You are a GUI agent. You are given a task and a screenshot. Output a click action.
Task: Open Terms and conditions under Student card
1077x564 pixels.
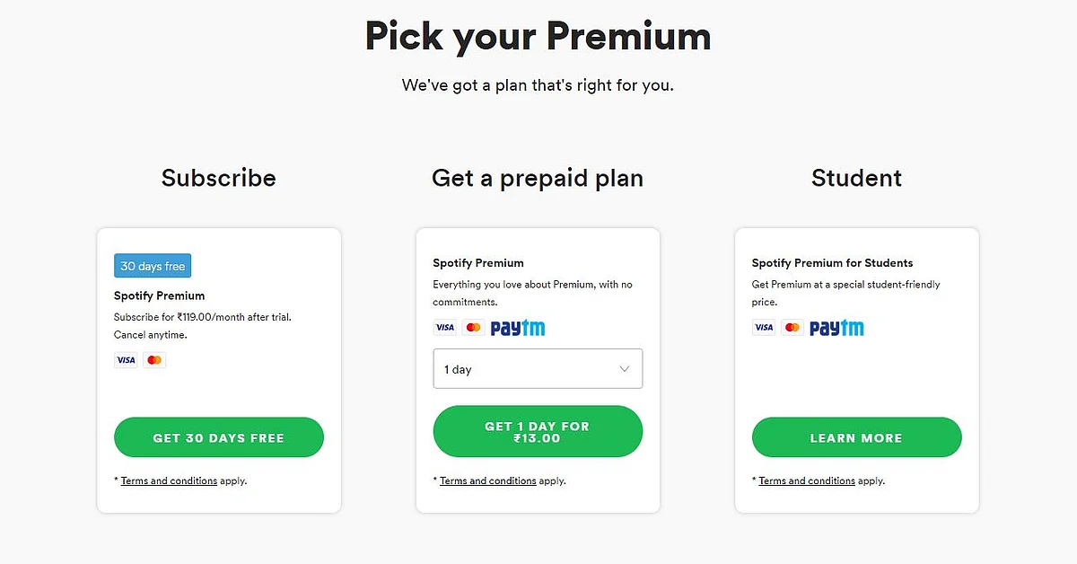807,480
